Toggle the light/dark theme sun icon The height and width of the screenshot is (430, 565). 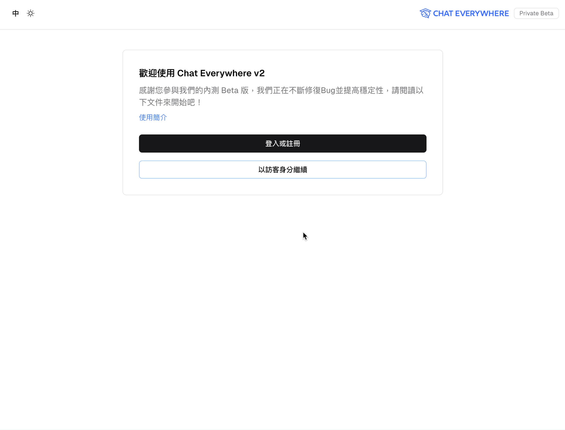click(x=31, y=13)
